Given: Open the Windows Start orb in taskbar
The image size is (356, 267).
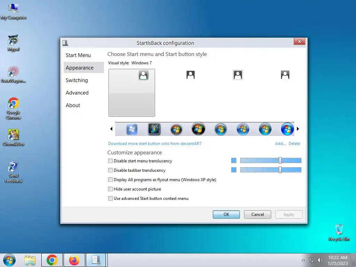Looking at the screenshot, I should coord(9,260).
